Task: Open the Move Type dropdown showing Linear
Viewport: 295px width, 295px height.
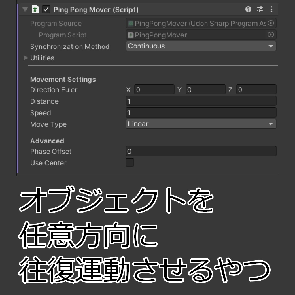Action: tap(201, 124)
